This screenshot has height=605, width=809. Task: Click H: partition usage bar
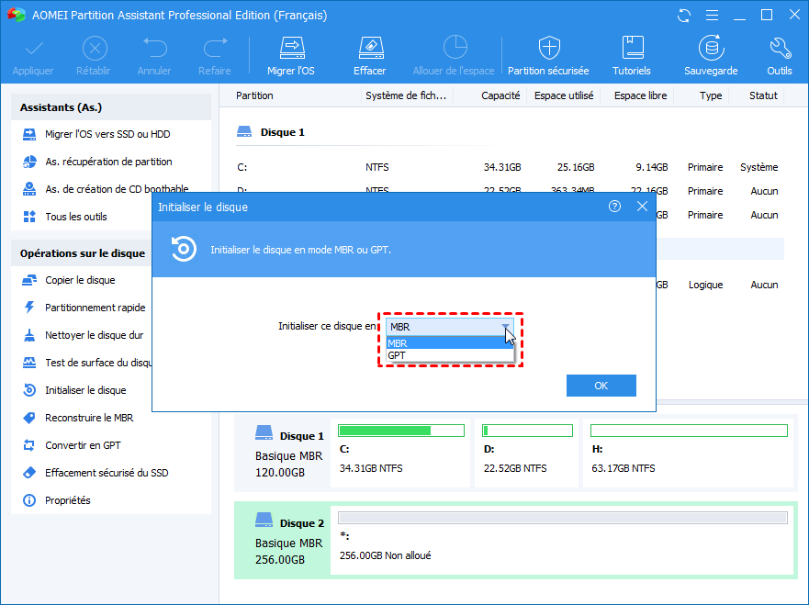point(689,431)
